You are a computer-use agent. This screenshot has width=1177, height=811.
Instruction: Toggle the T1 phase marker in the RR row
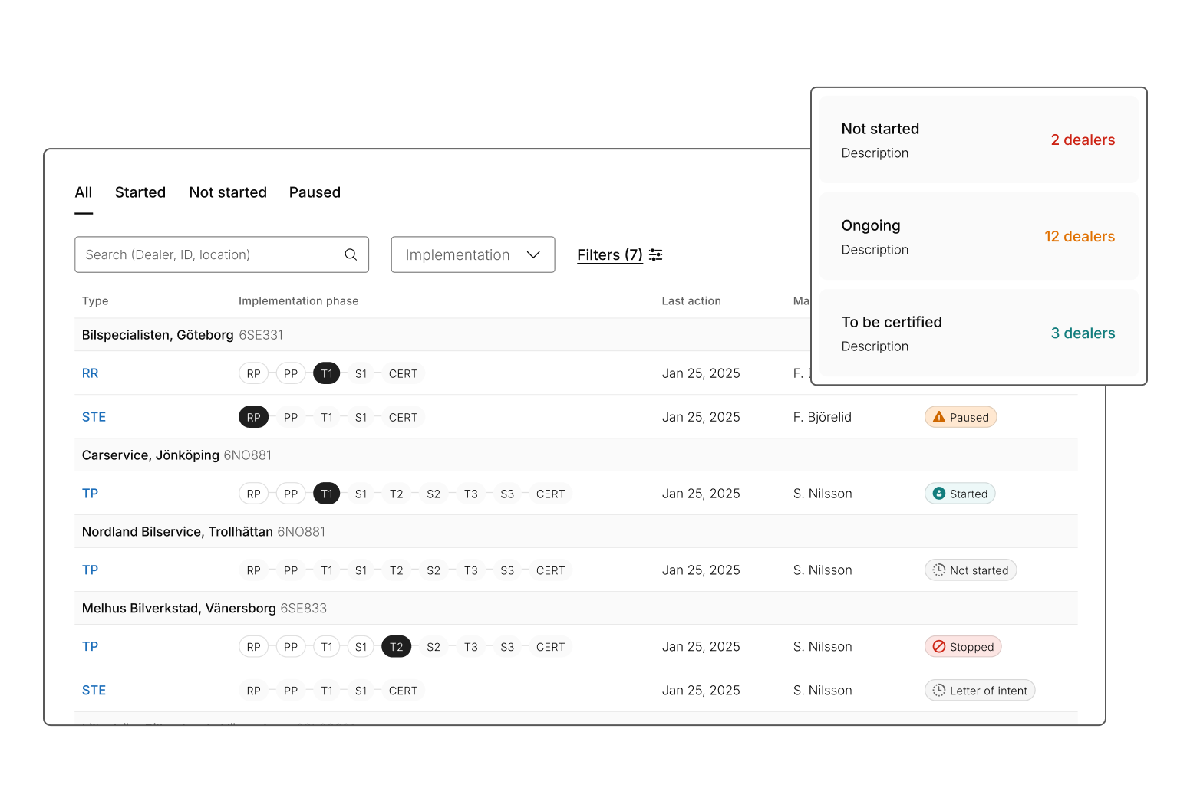326,373
